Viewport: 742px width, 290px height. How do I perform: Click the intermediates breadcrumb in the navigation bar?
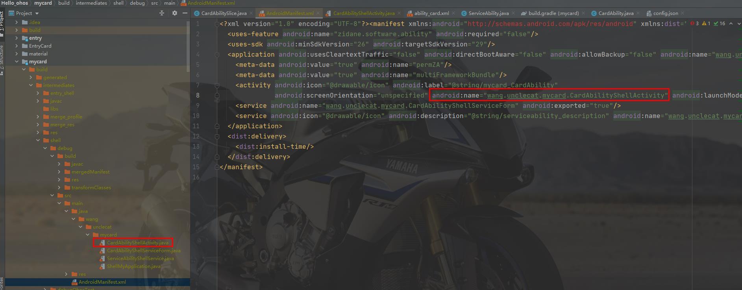point(91,3)
